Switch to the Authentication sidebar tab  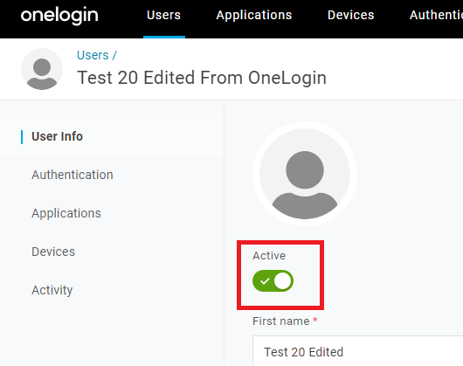(x=73, y=175)
